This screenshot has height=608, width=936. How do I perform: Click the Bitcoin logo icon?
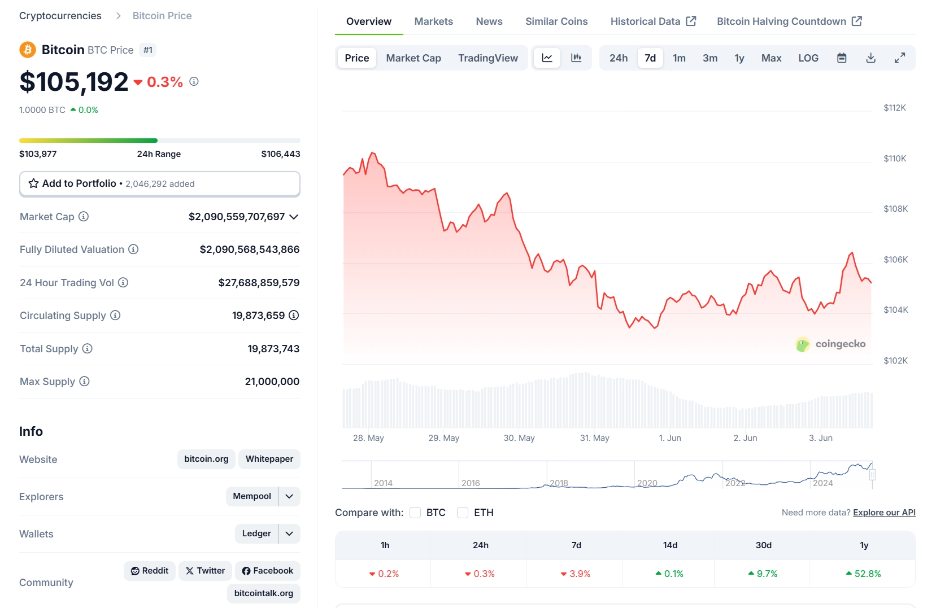point(28,50)
